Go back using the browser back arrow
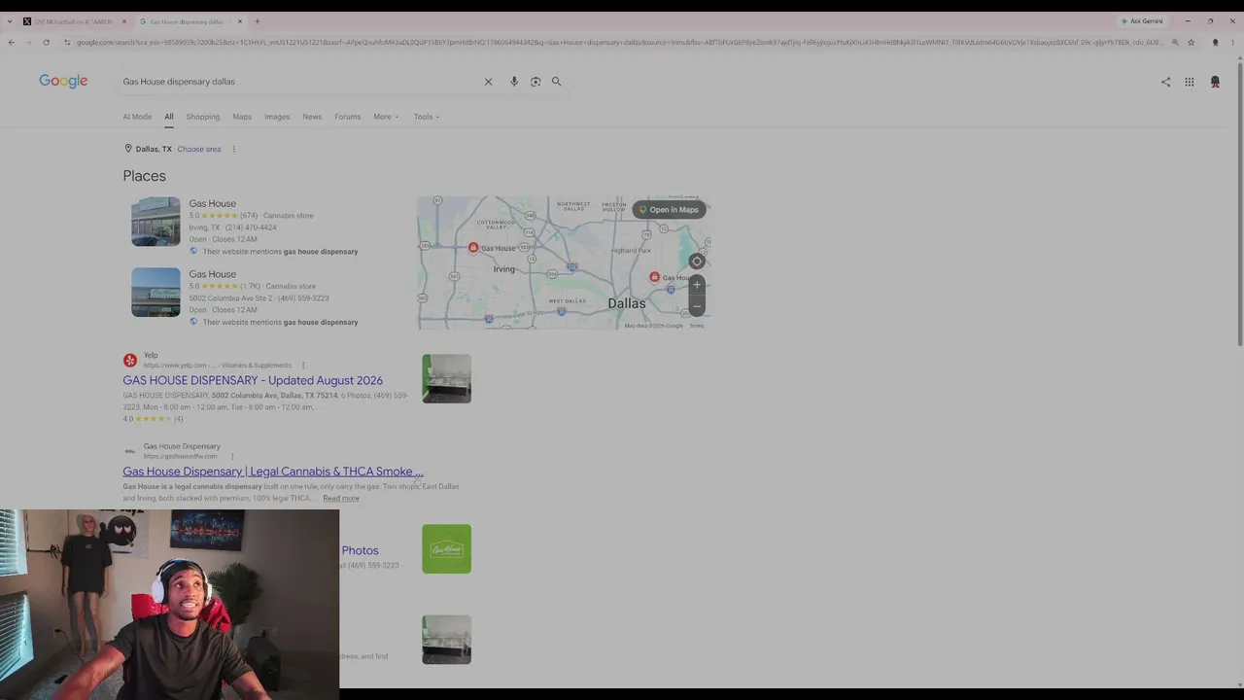 pyautogui.click(x=11, y=43)
